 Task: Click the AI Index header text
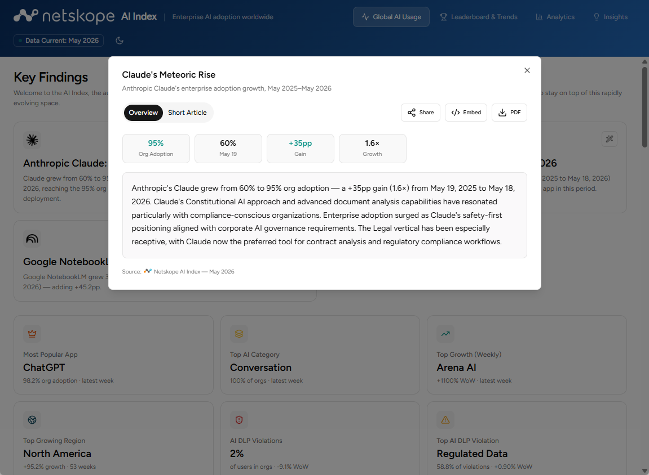pyautogui.click(x=139, y=16)
